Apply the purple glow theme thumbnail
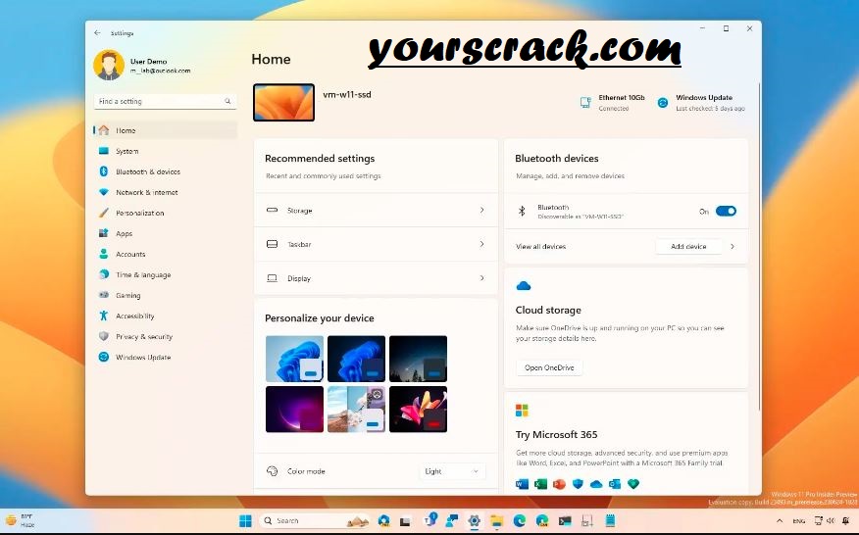Image resolution: width=859 pixels, height=535 pixels. pos(294,409)
